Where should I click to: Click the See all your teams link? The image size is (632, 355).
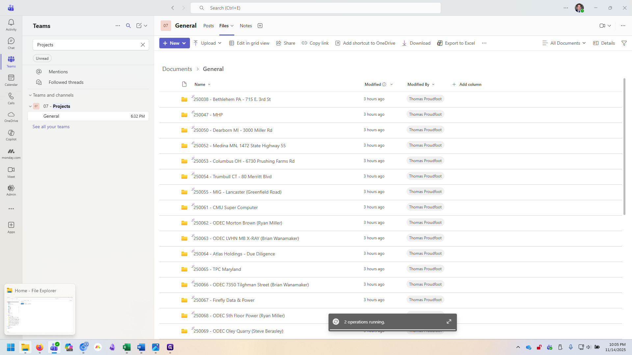[x=51, y=127]
